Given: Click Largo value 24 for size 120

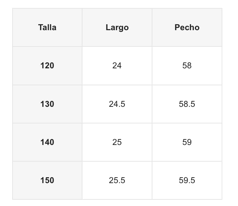Looking at the screenshot, I should 117,66.
